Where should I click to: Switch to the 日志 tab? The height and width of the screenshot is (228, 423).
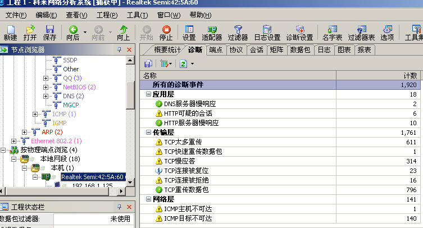click(324, 50)
